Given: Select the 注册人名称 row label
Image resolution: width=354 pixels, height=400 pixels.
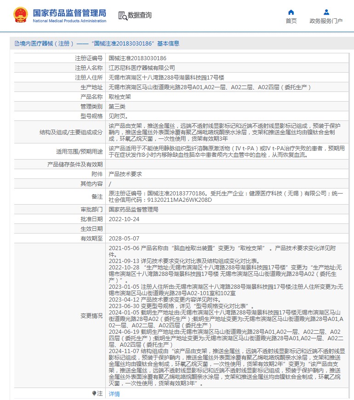Looking at the screenshot, I should click(x=89, y=68).
